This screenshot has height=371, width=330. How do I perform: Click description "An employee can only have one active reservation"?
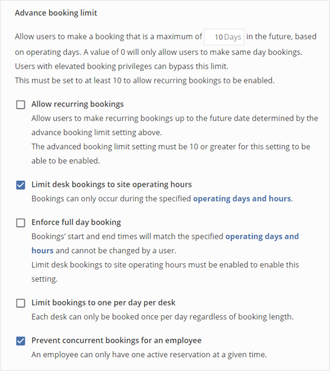point(149,355)
